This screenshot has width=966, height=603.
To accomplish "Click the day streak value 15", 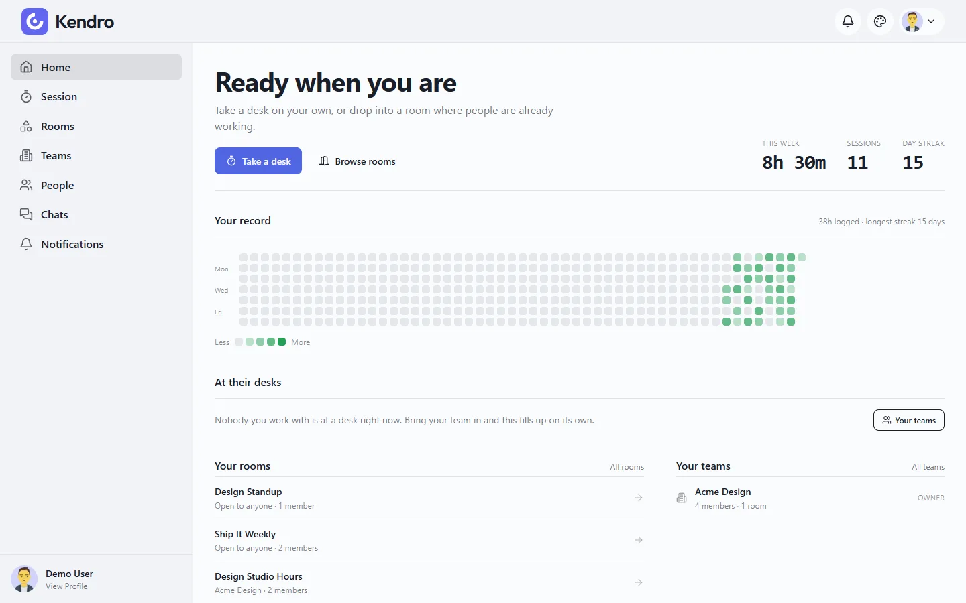I will (x=913, y=163).
